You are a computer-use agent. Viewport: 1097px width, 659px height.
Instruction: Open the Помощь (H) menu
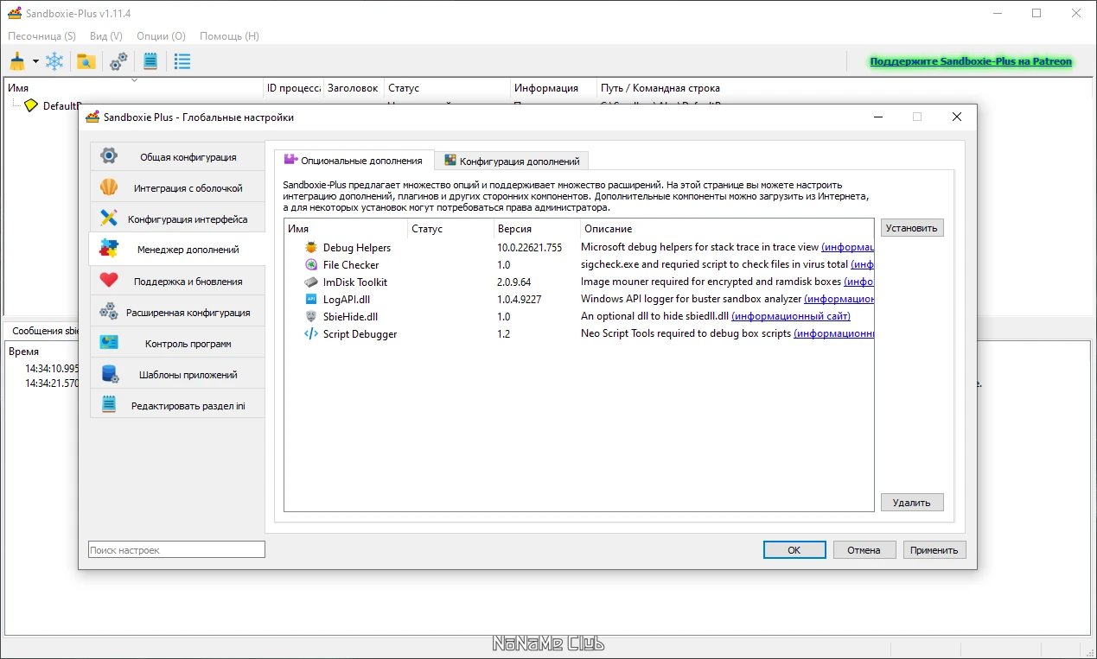pyautogui.click(x=229, y=36)
